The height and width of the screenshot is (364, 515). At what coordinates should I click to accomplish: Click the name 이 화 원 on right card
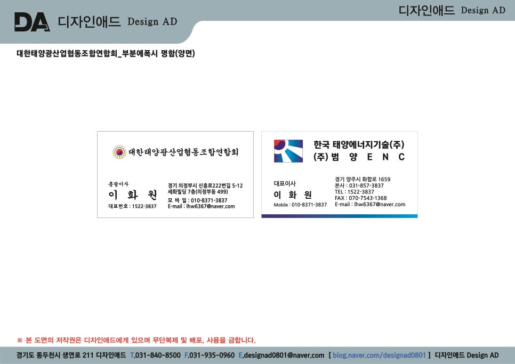pyautogui.click(x=293, y=195)
